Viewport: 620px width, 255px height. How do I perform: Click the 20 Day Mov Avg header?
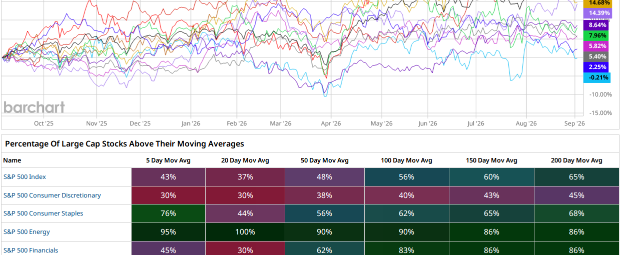click(x=245, y=160)
